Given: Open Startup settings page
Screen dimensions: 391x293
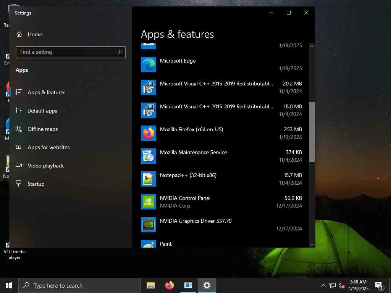Looking at the screenshot, I should click(x=36, y=184).
